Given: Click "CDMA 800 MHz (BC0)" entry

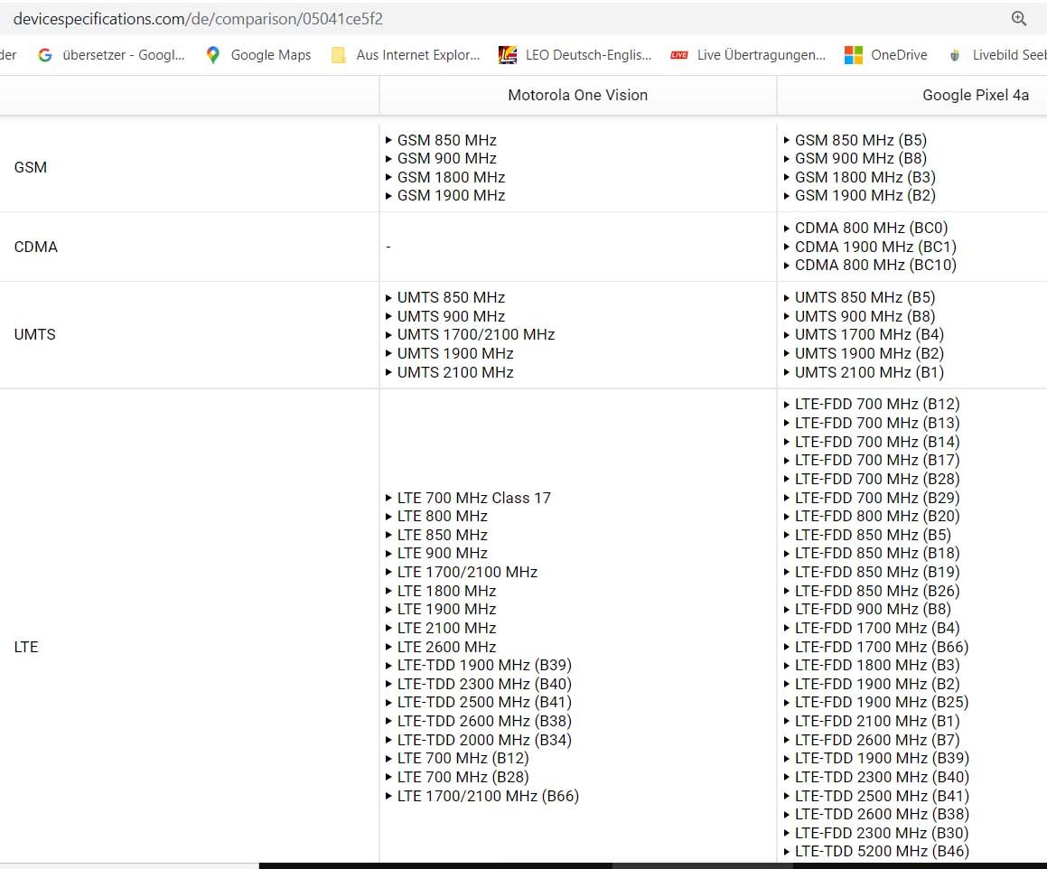Looking at the screenshot, I should (x=872, y=228).
